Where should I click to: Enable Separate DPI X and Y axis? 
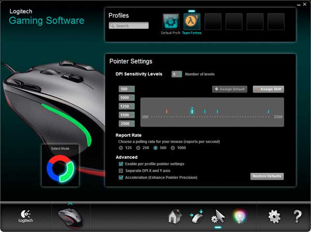click(x=121, y=171)
